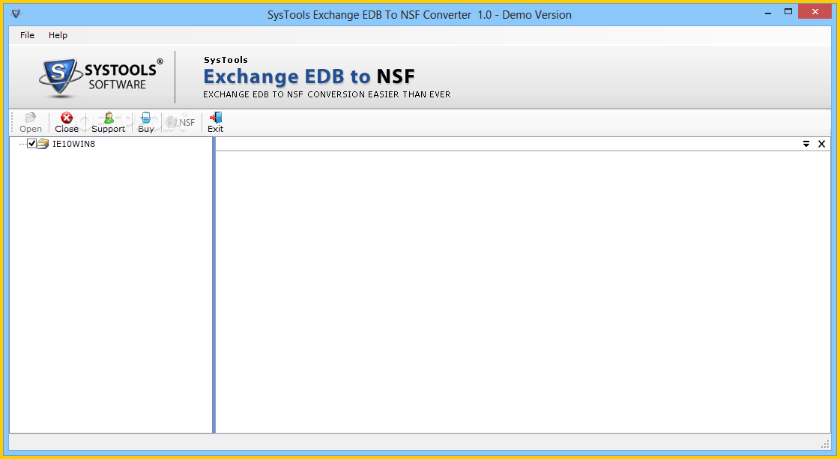Open the Help menu
Screen dimensions: 840x459
click(58, 35)
